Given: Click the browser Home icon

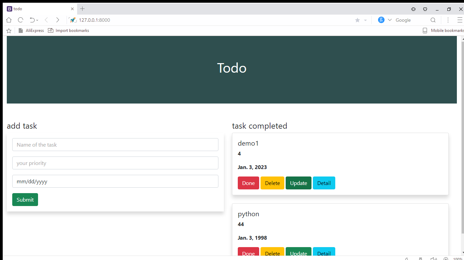Looking at the screenshot, I should pos(9,20).
